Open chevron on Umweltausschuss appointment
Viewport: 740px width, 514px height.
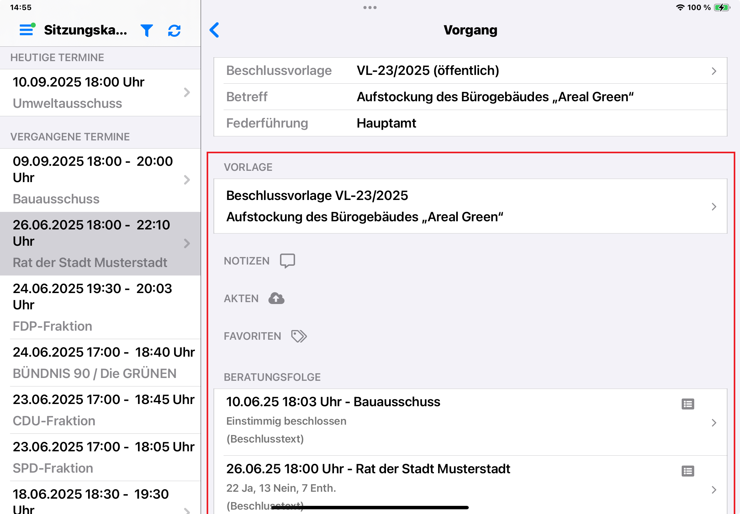187,92
